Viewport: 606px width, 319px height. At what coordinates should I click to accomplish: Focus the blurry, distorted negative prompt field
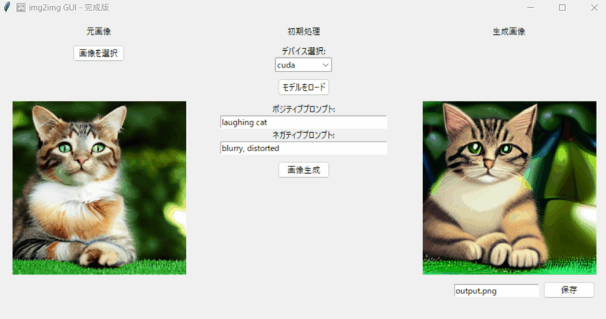[304, 148]
